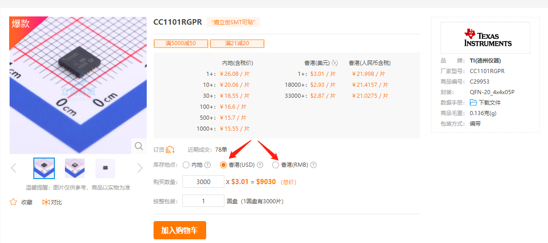
Task: Open the 下载文件 datasheet link
Action: pyautogui.click(x=490, y=103)
